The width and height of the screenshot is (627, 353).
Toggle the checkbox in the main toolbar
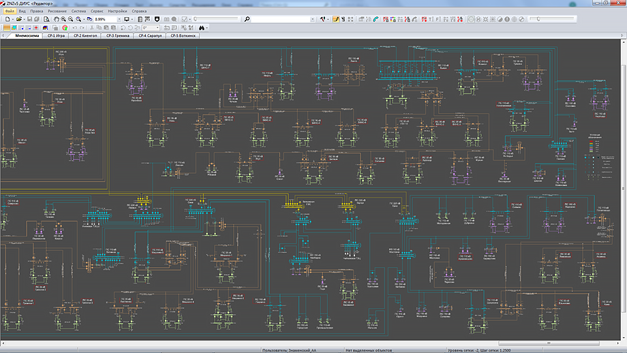pyautogui.click(x=185, y=19)
